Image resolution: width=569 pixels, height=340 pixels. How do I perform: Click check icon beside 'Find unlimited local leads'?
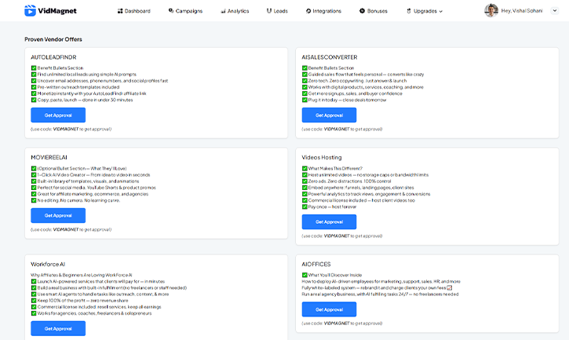coord(34,75)
